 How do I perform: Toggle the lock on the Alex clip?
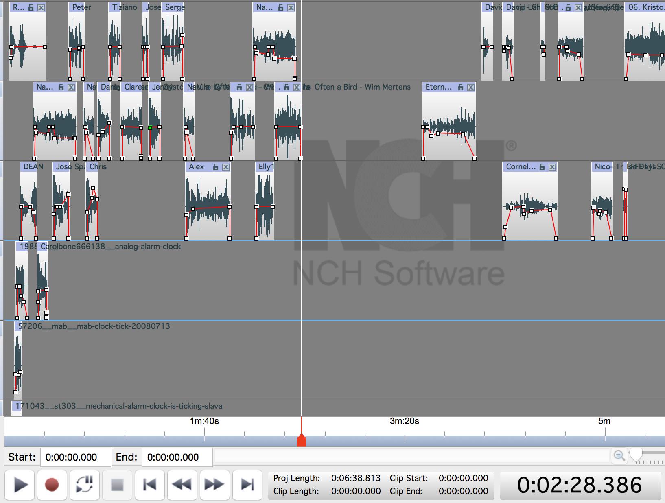[x=216, y=167]
